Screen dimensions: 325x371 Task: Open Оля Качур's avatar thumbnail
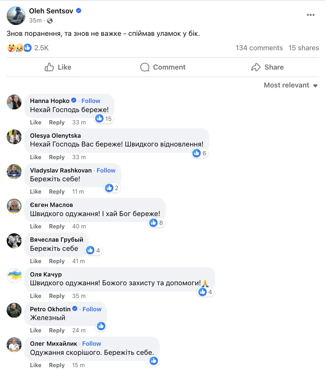click(14, 275)
